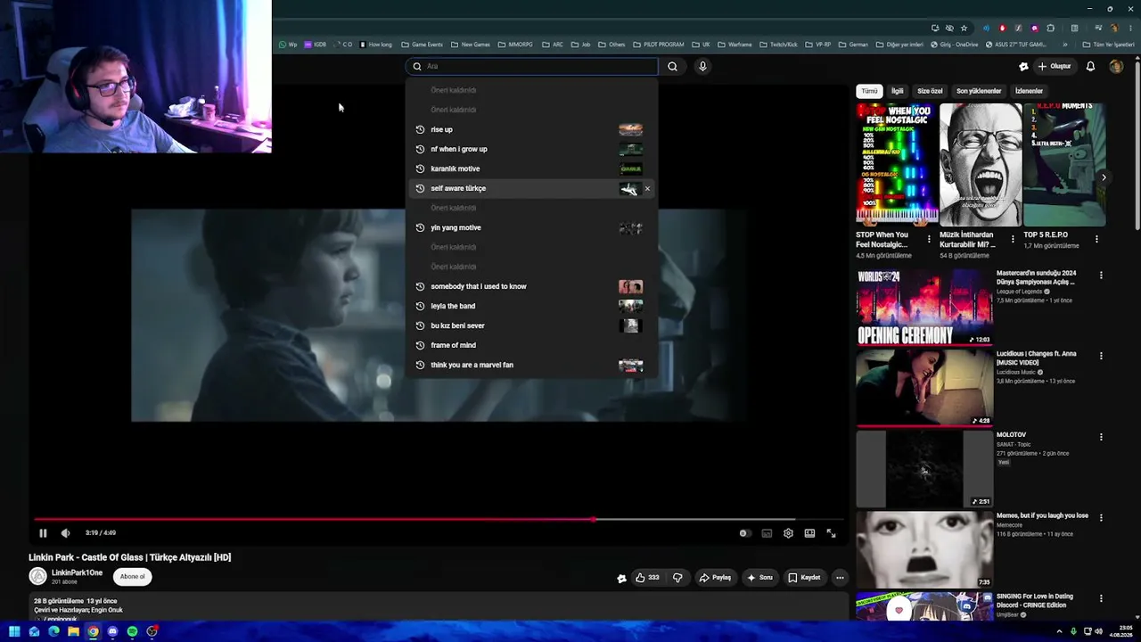Open options for the MOLOTOV video
Viewport: 1141px width, 642px height.
[1101, 437]
